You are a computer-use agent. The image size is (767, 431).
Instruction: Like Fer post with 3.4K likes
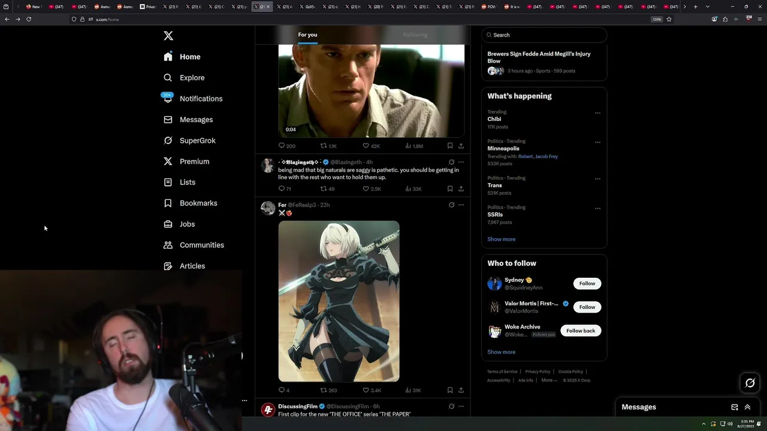pyautogui.click(x=372, y=390)
